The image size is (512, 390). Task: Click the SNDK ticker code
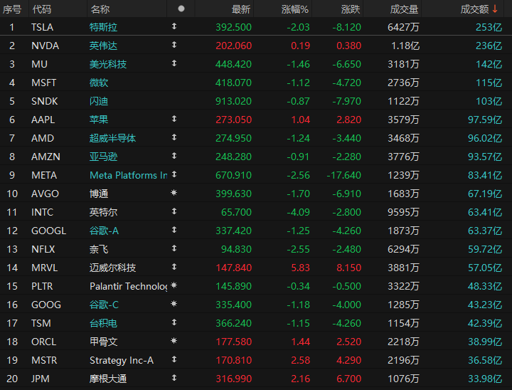44,101
